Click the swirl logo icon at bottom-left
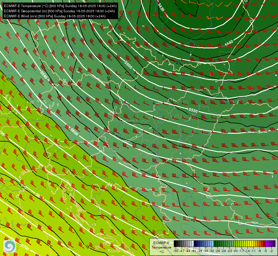 [10, 246]
